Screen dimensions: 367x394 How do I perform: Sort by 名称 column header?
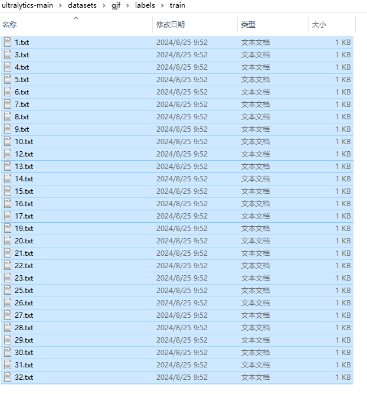click(x=9, y=25)
